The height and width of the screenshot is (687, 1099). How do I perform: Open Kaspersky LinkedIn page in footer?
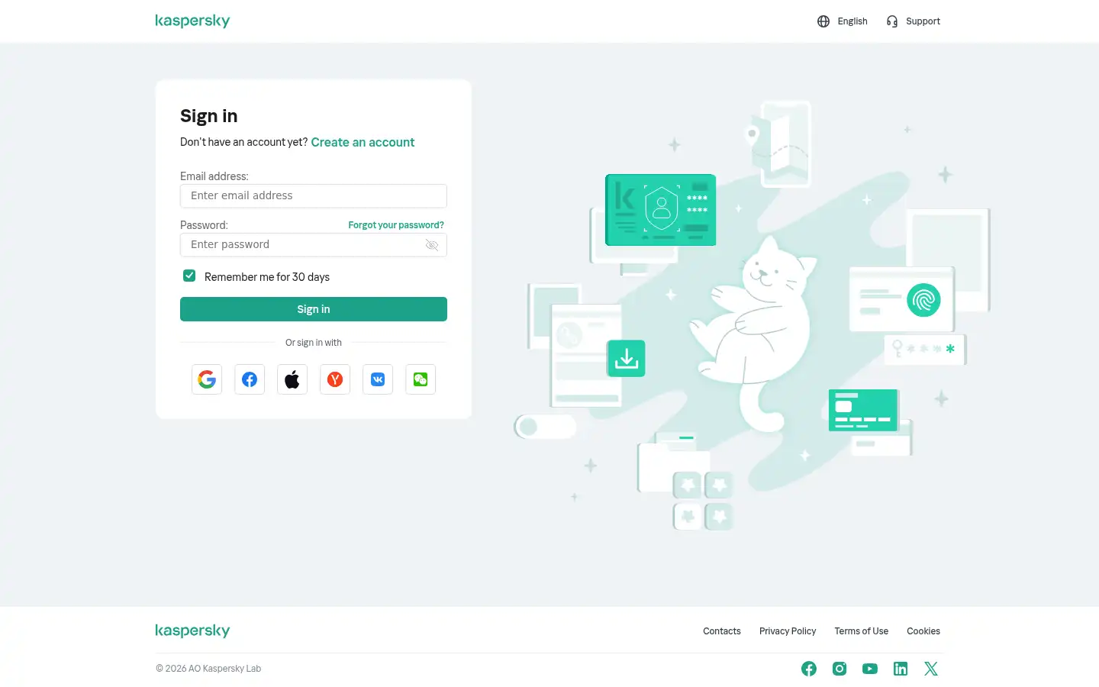point(901,669)
